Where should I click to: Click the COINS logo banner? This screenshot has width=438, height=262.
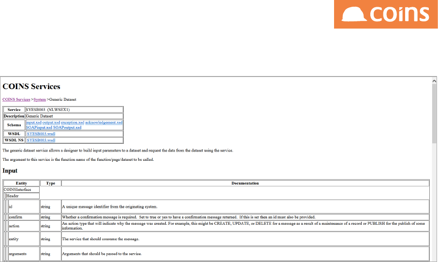[386, 14]
